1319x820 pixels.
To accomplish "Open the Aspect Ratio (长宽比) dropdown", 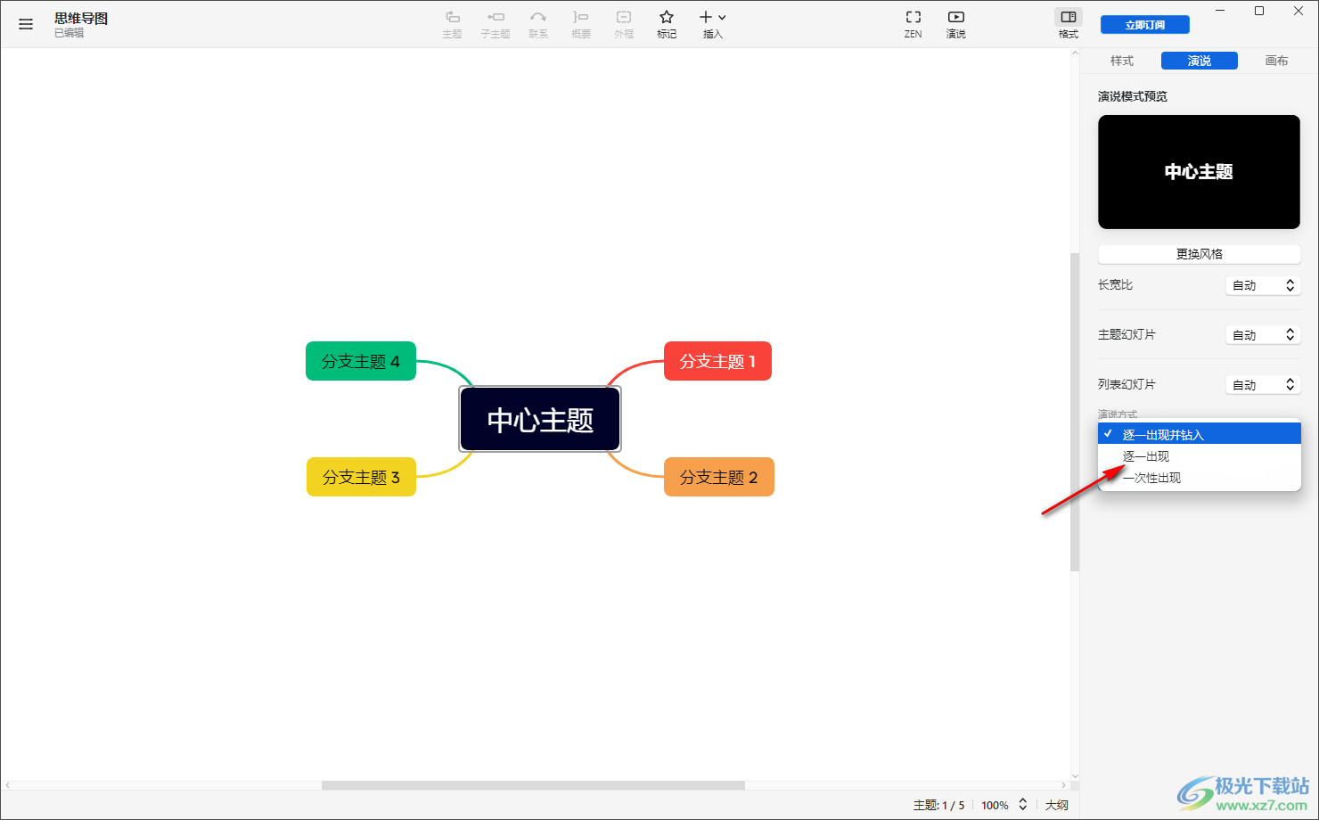I will (x=1264, y=285).
